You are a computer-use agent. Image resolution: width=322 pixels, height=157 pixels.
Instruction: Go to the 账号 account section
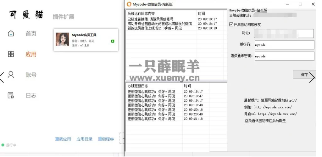pos(31,75)
